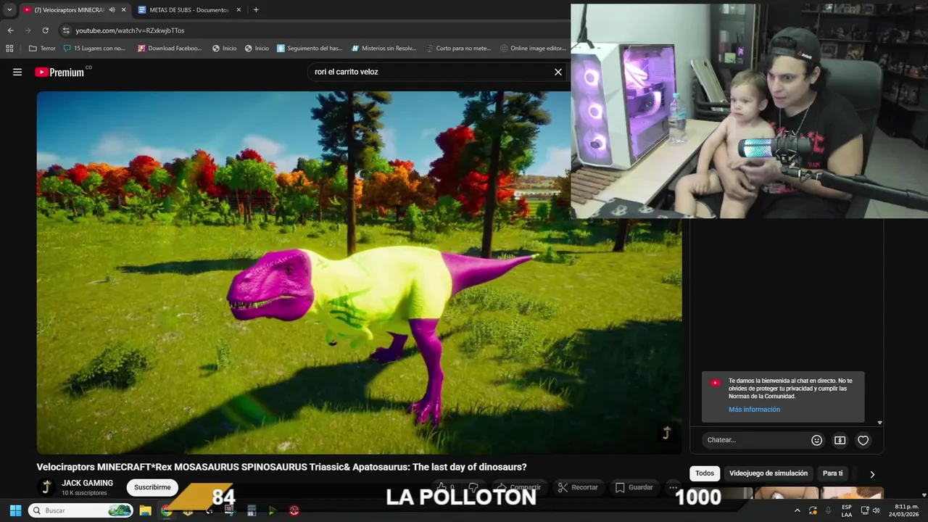Switch to Chrome in the taskbar
The image size is (928, 522).
(166, 510)
